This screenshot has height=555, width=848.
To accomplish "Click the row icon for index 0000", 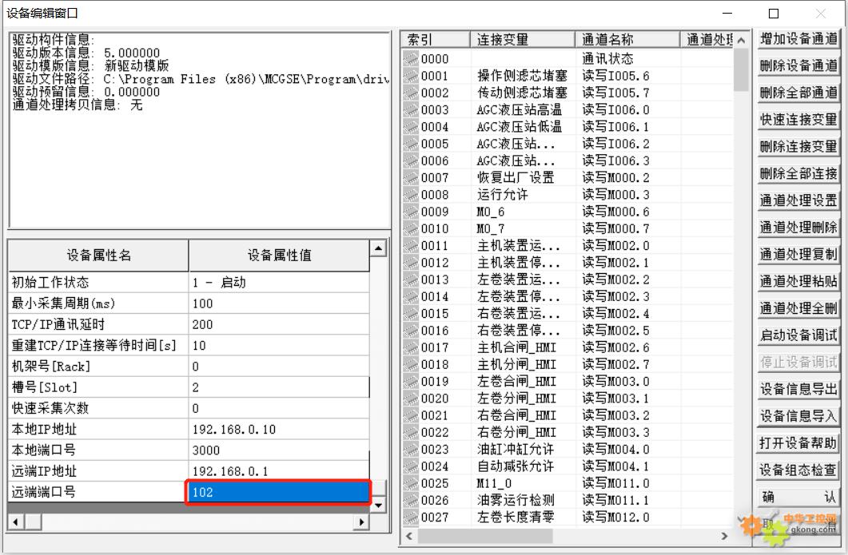I will (x=411, y=59).
